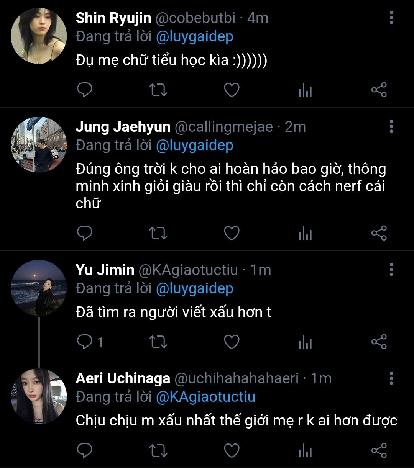
Task: Retweet Shin Ryujin's reply
Action: 158,90
